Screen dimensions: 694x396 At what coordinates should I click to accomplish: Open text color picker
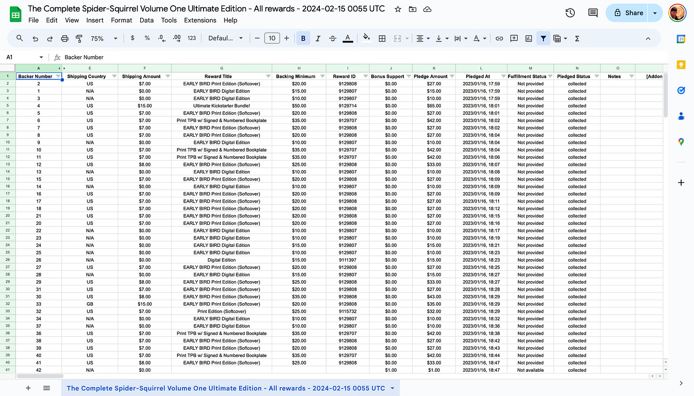348,38
